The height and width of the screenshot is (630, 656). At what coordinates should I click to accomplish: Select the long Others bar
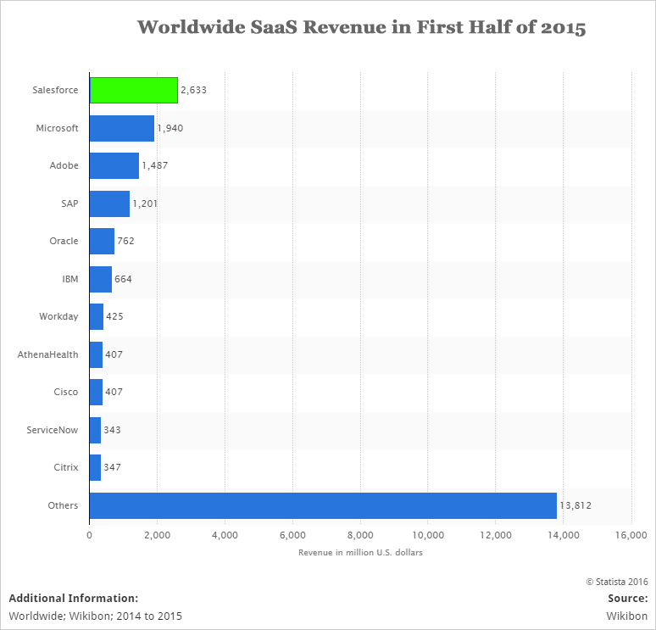point(324,505)
